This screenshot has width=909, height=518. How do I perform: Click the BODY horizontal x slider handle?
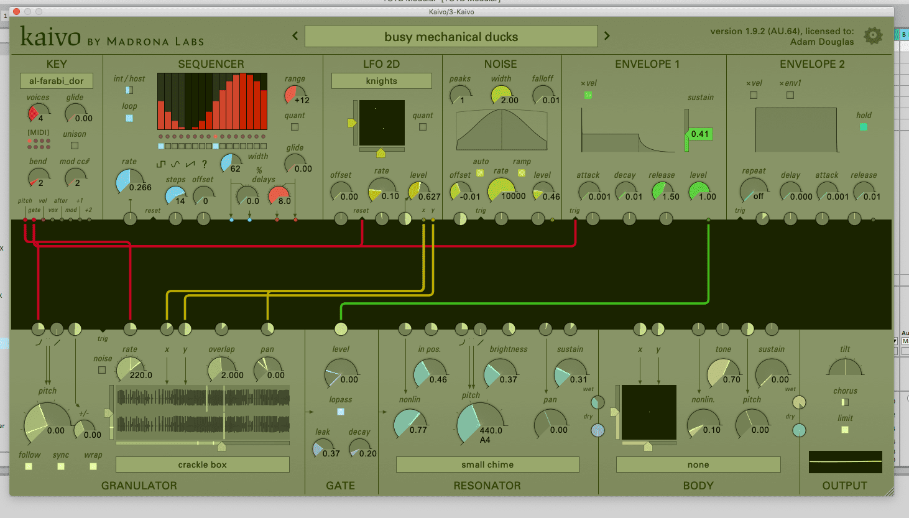coord(648,446)
